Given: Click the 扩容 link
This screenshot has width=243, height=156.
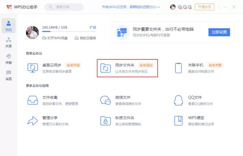Looking at the screenshot, I should (x=93, y=27).
